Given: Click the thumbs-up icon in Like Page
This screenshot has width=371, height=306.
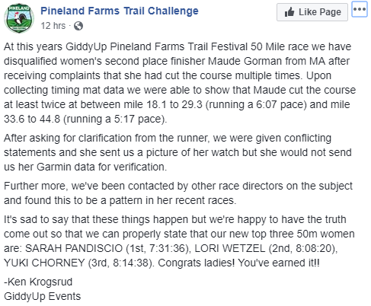Looking at the screenshot, I should [289, 12].
